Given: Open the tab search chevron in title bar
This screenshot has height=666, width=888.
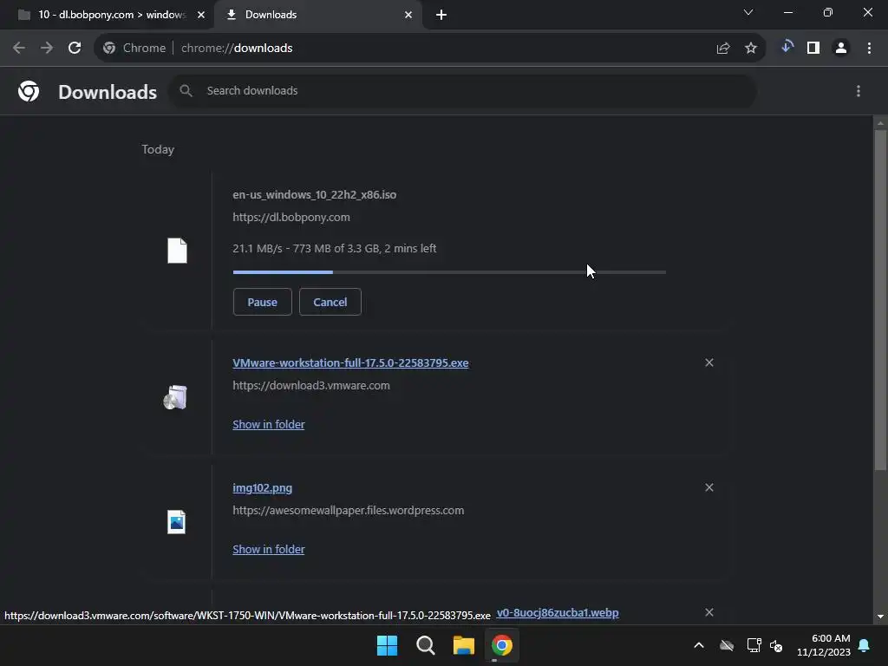Looking at the screenshot, I should [x=748, y=12].
